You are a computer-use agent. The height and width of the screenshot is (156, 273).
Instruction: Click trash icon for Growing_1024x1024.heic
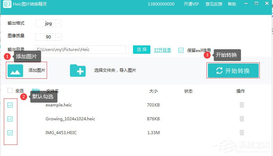[242, 119]
